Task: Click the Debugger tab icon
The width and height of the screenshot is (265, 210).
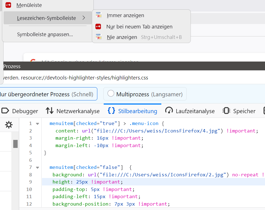Action: [5, 111]
